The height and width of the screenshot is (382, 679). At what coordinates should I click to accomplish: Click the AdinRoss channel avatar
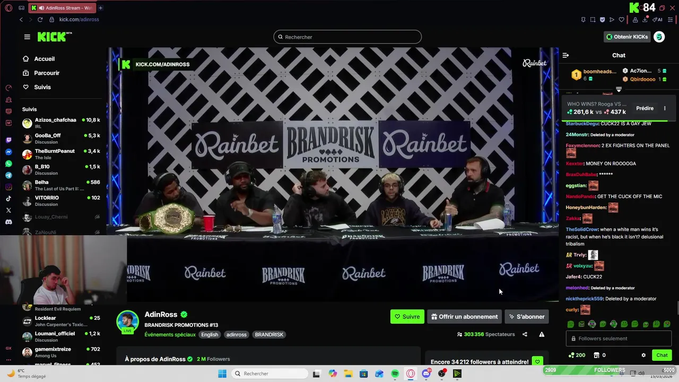[127, 322]
